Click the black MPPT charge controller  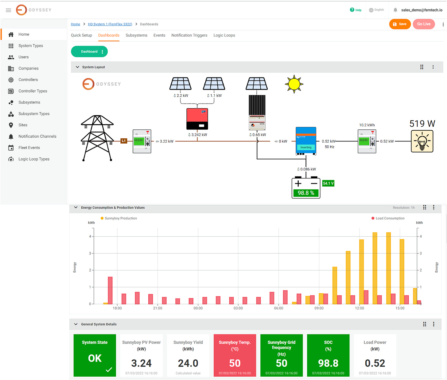click(x=257, y=113)
